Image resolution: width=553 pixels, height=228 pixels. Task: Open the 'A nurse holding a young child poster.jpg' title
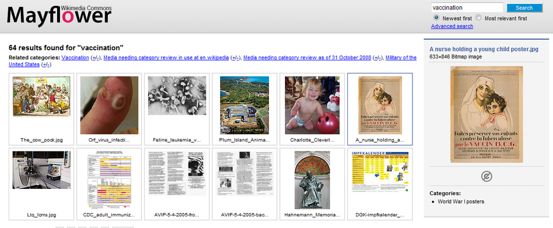click(484, 50)
